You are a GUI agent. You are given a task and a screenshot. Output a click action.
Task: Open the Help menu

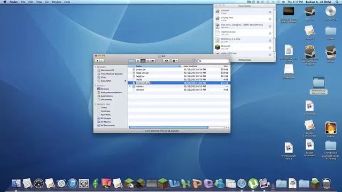tap(67, 2)
